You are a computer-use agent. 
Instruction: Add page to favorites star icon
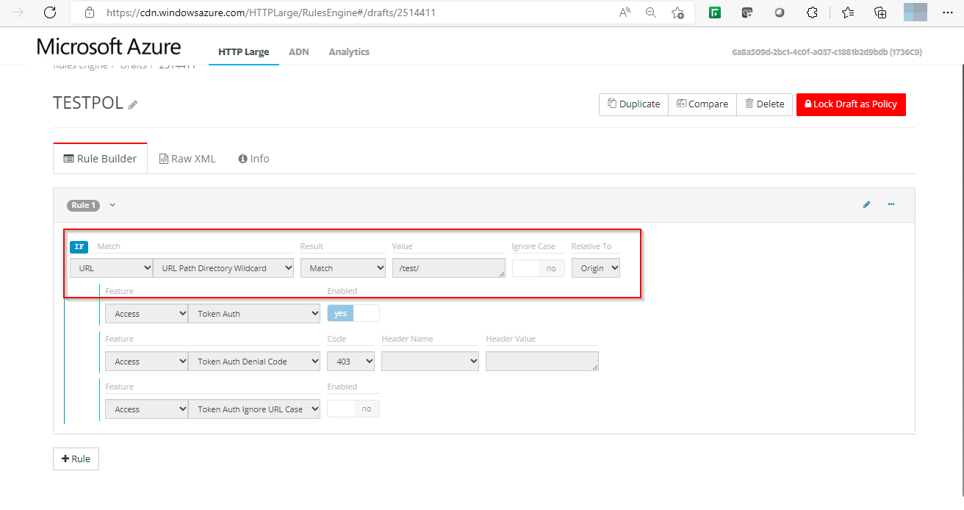pos(677,12)
